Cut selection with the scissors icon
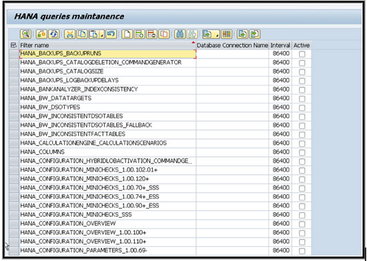The height and width of the screenshot is (261, 367). (x=70, y=34)
